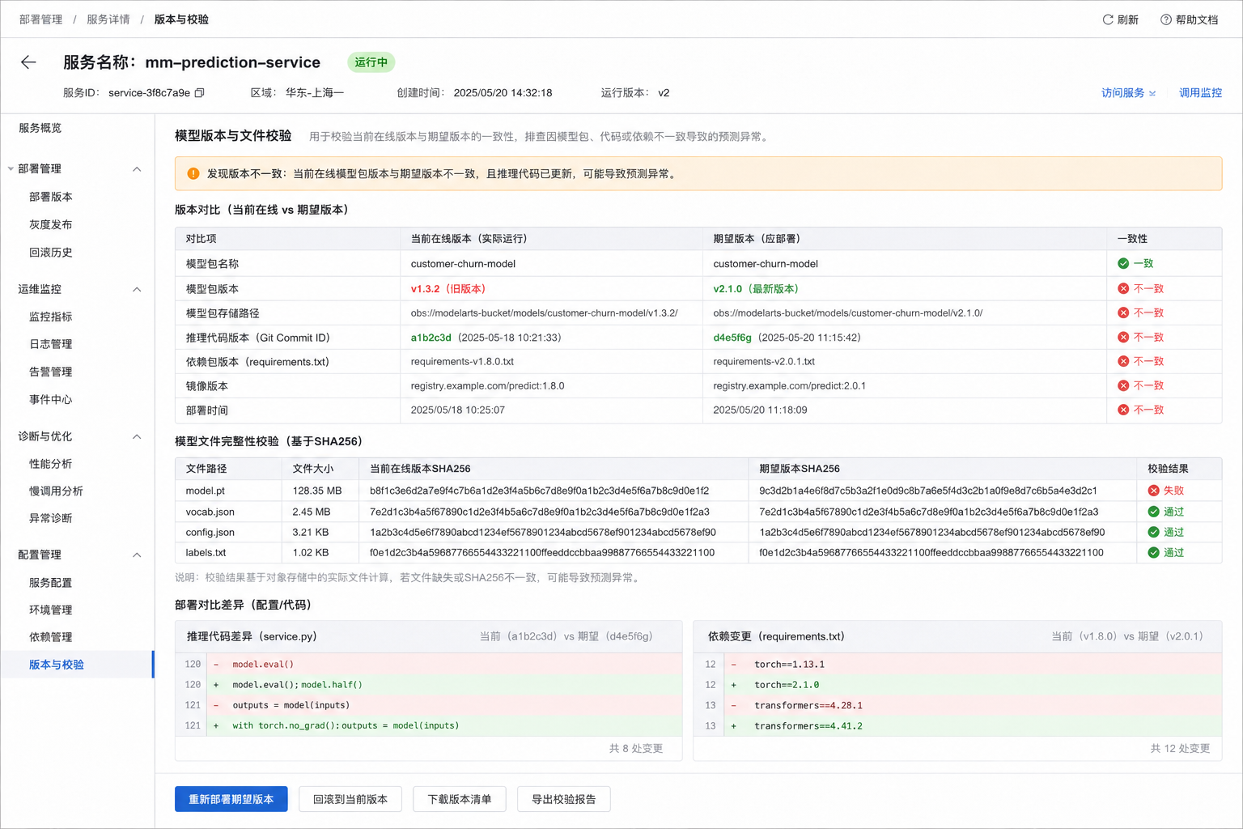Click green pass icon for labels.txt

point(1154,552)
